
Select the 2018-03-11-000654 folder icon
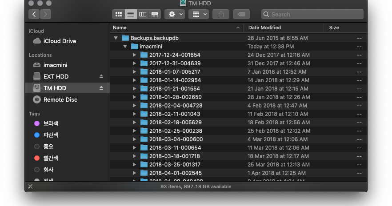(144, 148)
